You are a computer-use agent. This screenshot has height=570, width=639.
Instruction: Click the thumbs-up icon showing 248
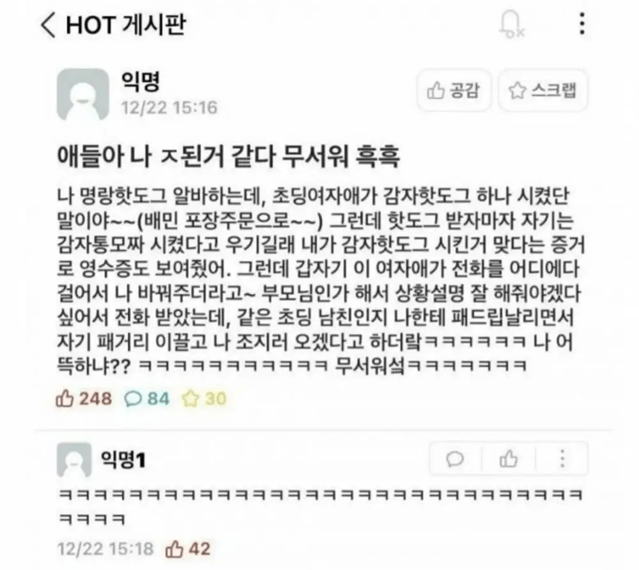65,399
